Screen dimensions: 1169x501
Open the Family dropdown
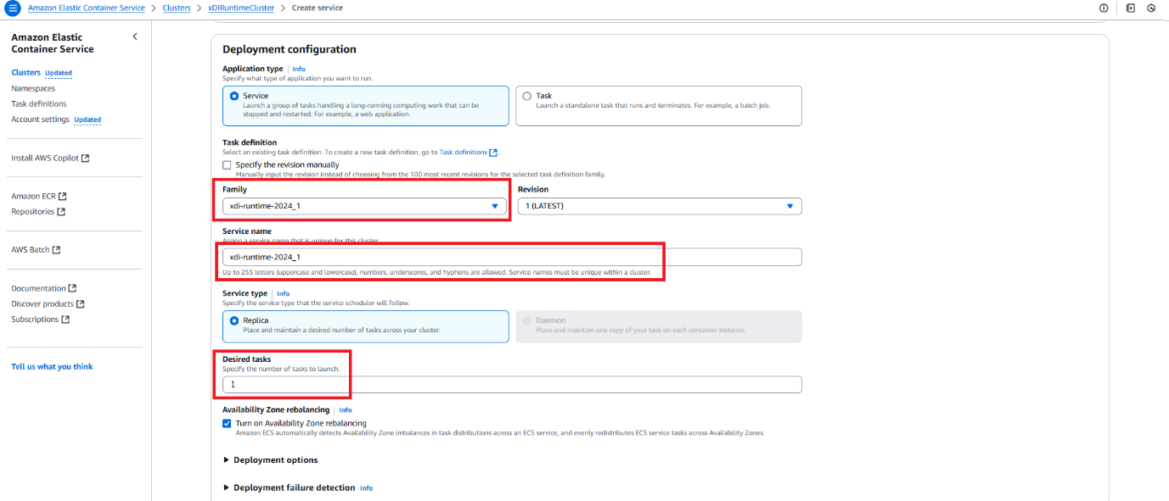(x=364, y=206)
